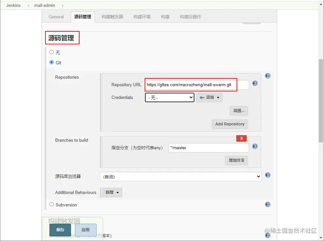Open help icon beside Repositories section
Viewport: 324px width, 241px height.
(x=268, y=76)
